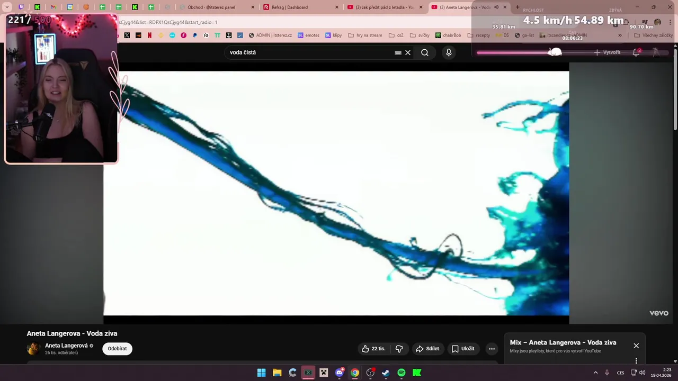Mute the Aneta Langerova tab audio
The width and height of the screenshot is (678, 381).
496,7
